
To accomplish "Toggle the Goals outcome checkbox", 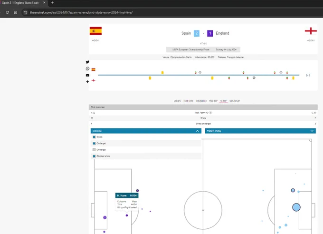I will (94, 137).
